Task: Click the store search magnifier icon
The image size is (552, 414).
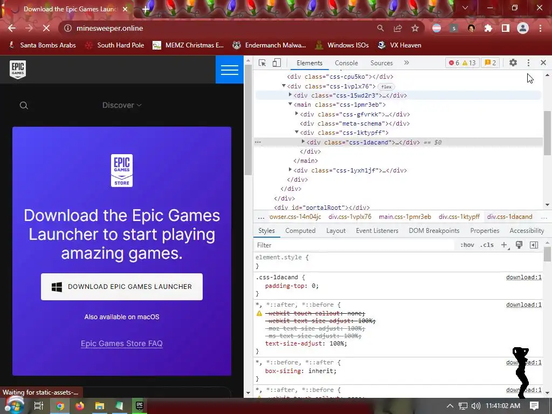Action: [24, 105]
